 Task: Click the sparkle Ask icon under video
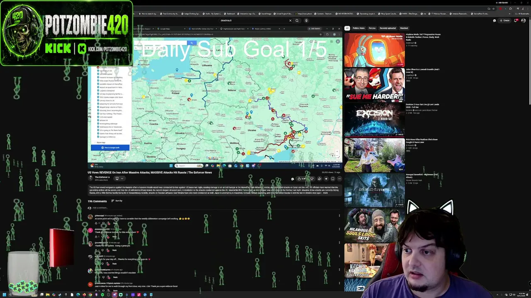click(x=326, y=179)
